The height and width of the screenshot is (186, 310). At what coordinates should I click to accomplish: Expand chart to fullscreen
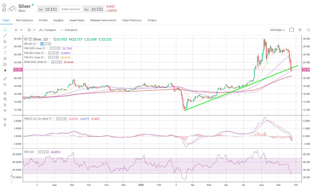[308, 30]
